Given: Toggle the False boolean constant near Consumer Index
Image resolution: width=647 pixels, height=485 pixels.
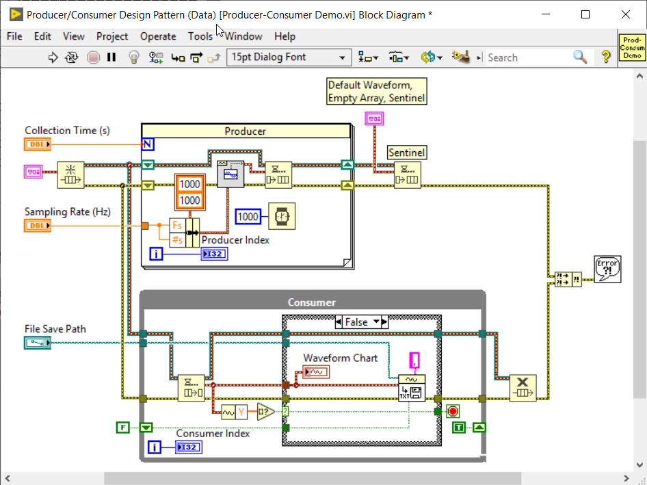Looking at the screenshot, I should (x=123, y=427).
